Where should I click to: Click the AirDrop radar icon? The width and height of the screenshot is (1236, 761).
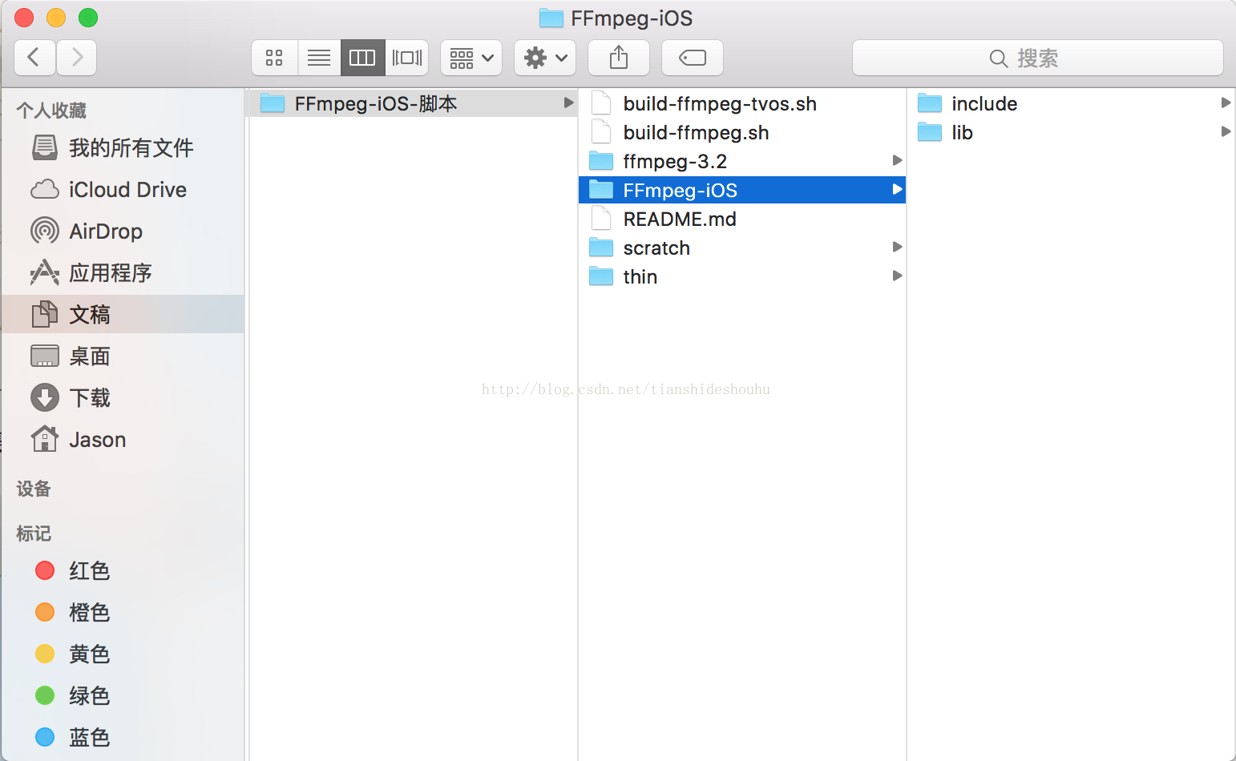[x=45, y=231]
